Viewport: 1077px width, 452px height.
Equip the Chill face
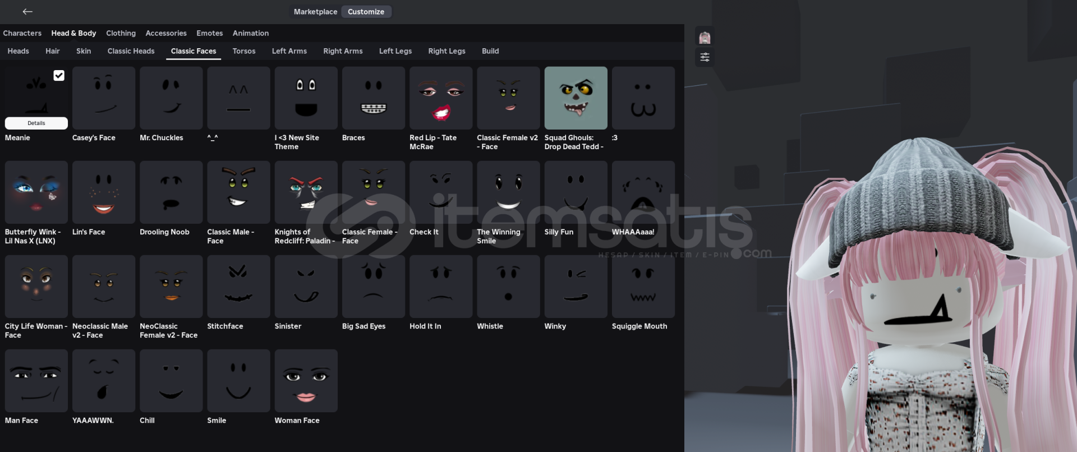(171, 381)
